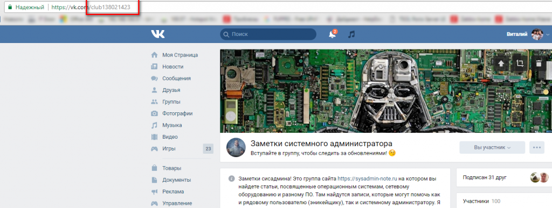Click the people icon beside Группы

pos(154,102)
